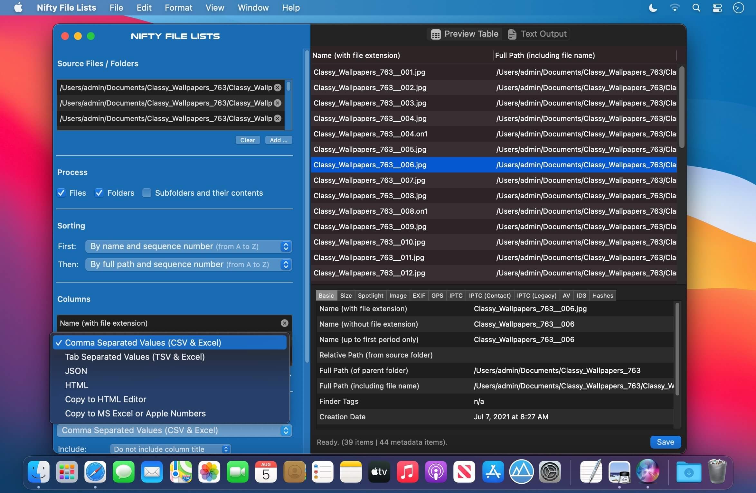Click the file list vertical scrollbar
Viewport: 756px width, 493px height.
coord(682,107)
